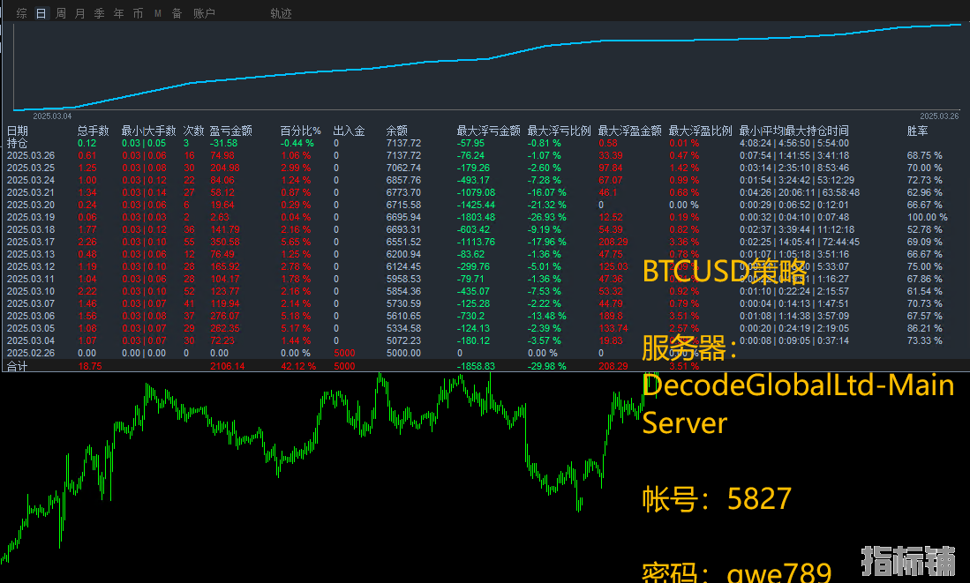Click the 百分比% column header
The width and height of the screenshot is (970, 583).
tap(301, 131)
